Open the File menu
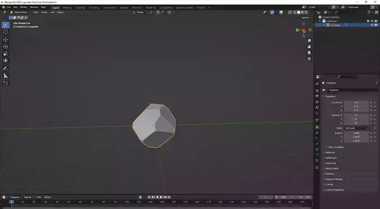Viewport: 380px width, 209px height. tap(9, 7)
